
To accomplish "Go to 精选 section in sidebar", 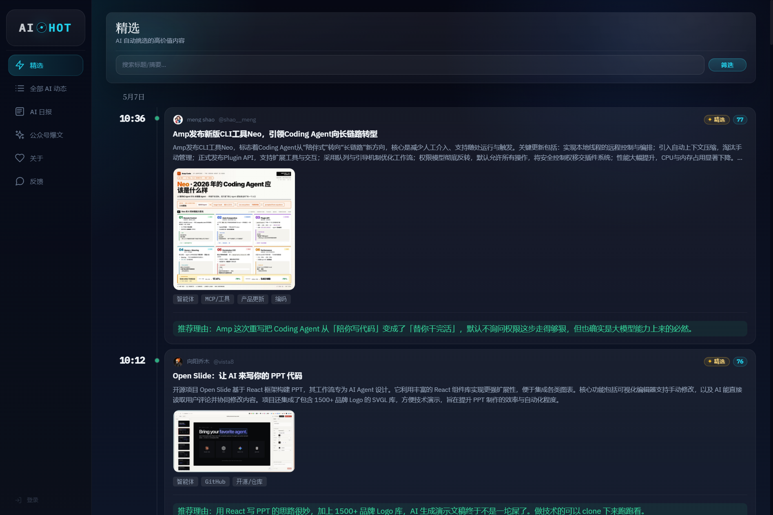I will pos(46,65).
